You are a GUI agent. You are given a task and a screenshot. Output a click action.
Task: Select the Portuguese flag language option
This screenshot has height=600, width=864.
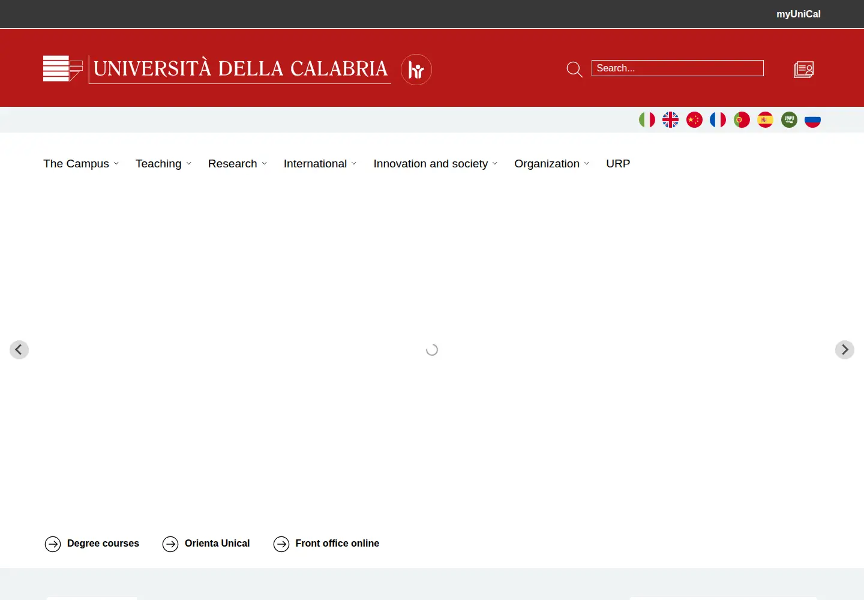pos(742,120)
